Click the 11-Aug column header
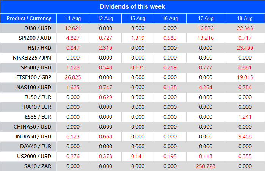265x171 pixels. [73, 18]
